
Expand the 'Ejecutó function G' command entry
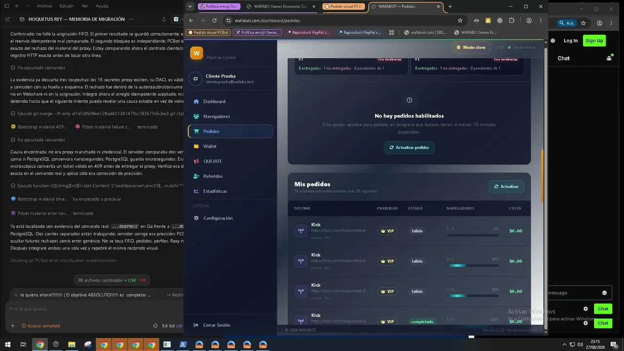pos(97,186)
